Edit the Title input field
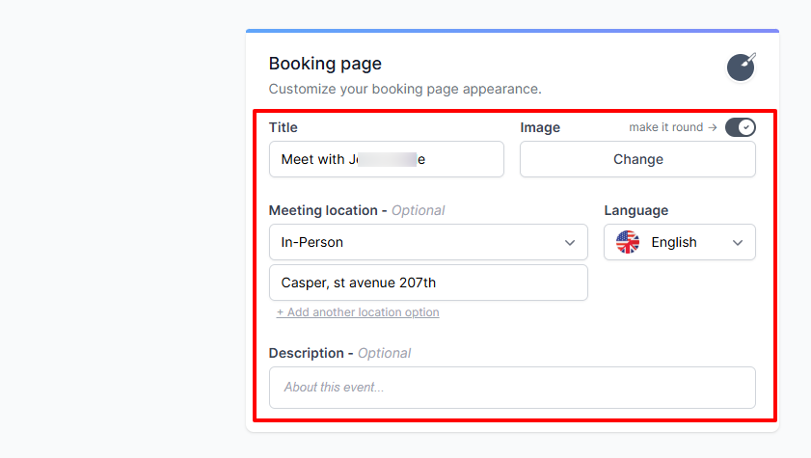Viewport: 811px width, 458px height. [387, 159]
